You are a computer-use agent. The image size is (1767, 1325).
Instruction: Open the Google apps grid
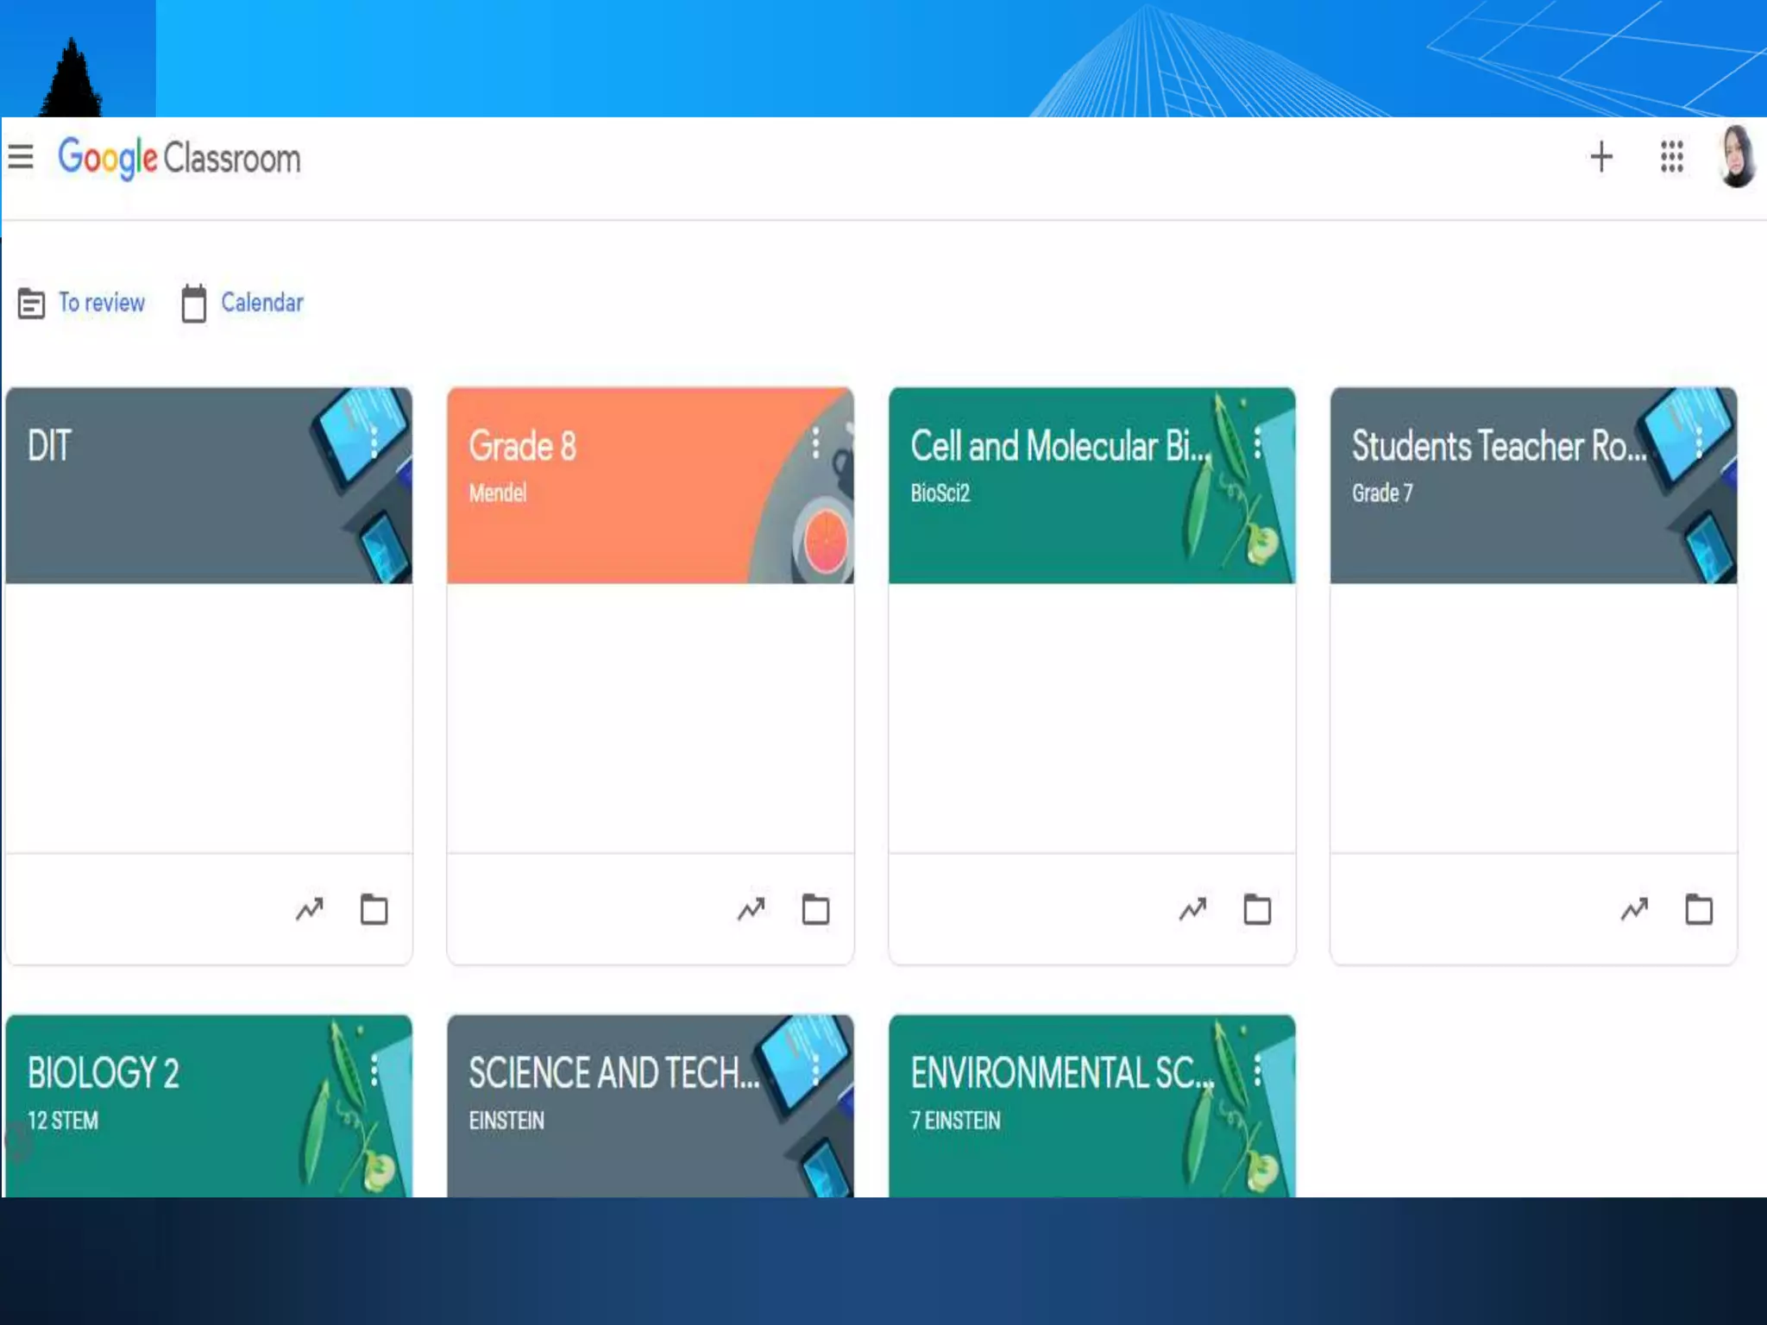pos(1672,157)
